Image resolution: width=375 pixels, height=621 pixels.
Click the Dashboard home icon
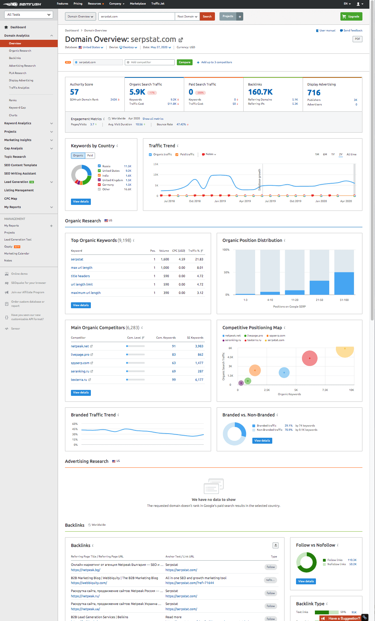[6, 27]
